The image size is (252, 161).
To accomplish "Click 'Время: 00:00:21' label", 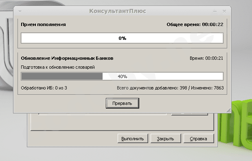I will point(206,58).
